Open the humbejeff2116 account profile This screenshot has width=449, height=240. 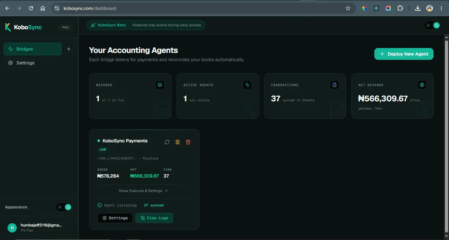click(39, 228)
